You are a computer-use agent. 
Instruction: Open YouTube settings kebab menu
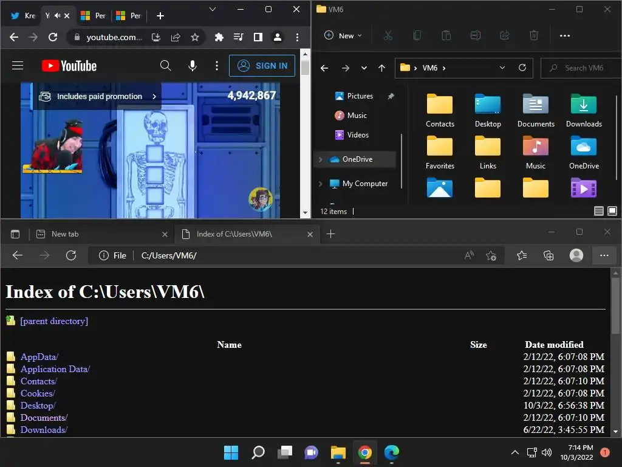[x=217, y=66]
